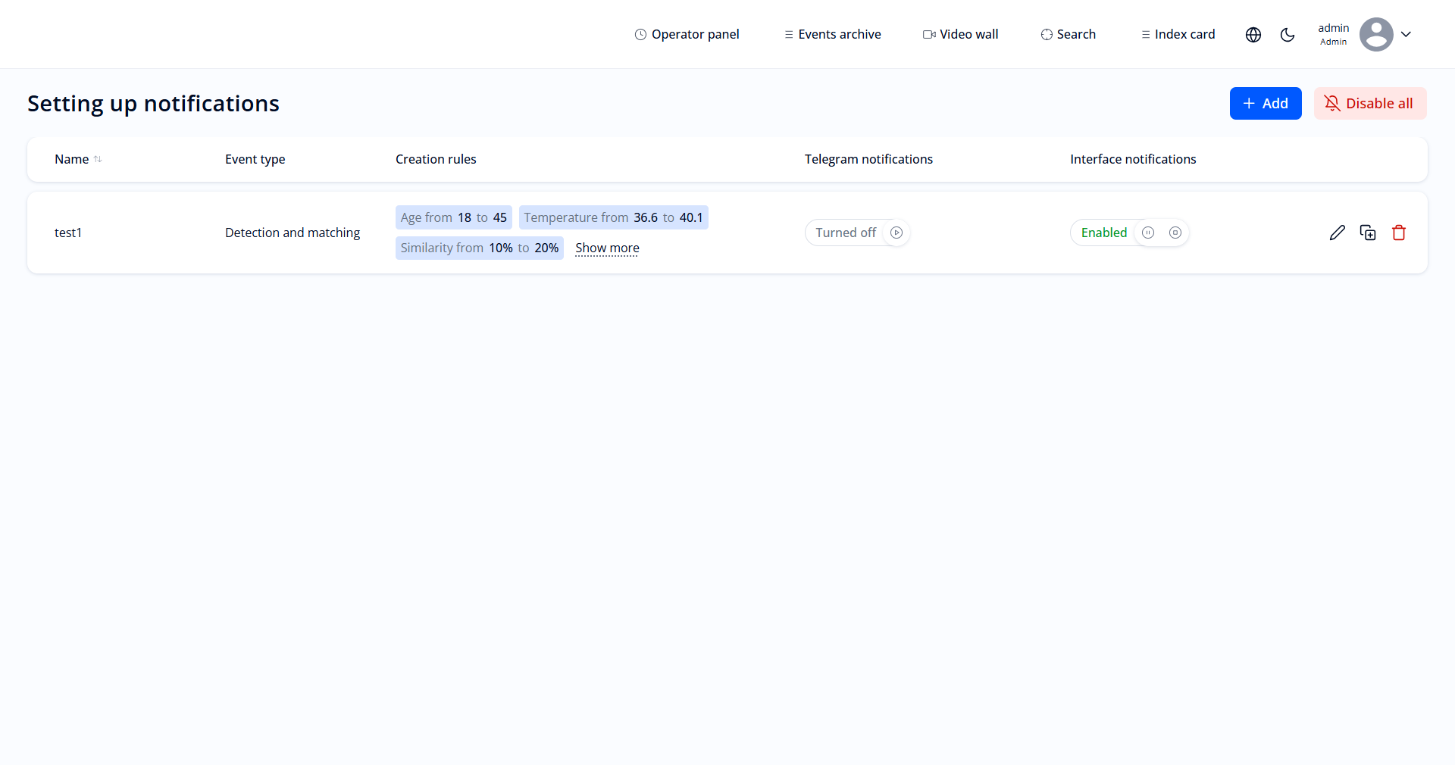1455x765 pixels.
Task: Click the Add button
Action: [x=1265, y=103]
